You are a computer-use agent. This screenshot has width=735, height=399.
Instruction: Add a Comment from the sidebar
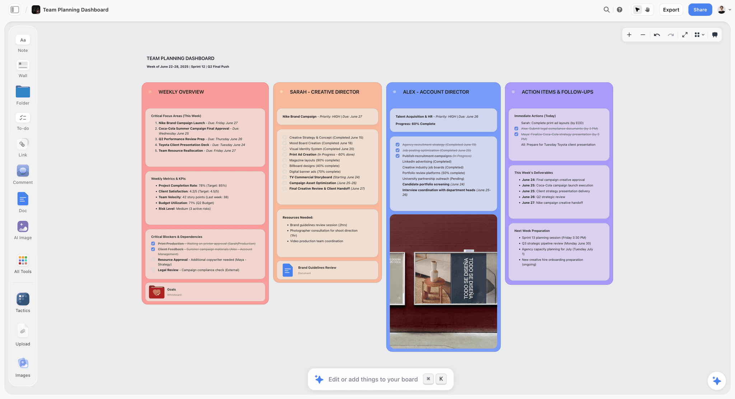pyautogui.click(x=23, y=175)
